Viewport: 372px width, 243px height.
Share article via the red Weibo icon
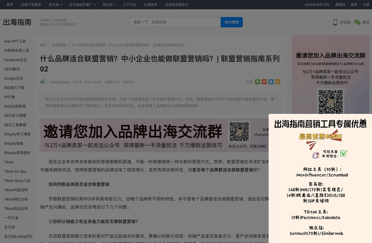(264, 82)
